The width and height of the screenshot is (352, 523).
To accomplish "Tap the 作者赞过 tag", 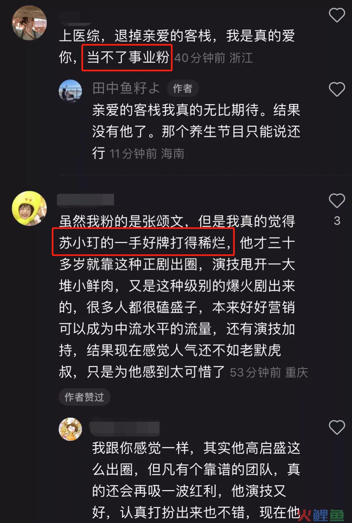I will point(84,397).
